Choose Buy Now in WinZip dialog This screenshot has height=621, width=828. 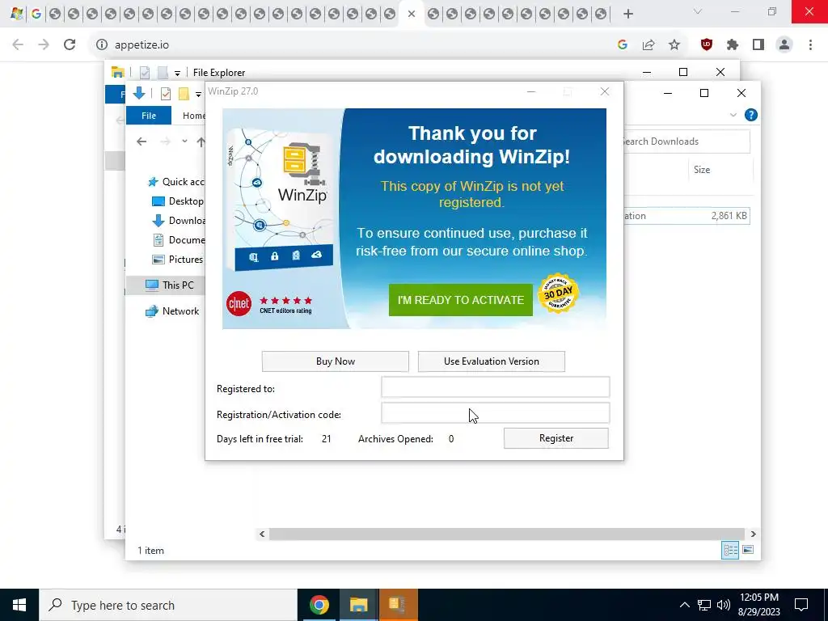coord(336,361)
